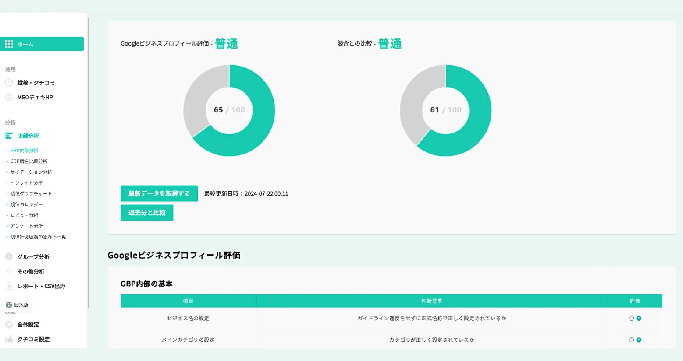This screenshot has height=361, width=683.
Task: Open GBP競合比較分析 in the sidebar
Action: pos(29,161)
